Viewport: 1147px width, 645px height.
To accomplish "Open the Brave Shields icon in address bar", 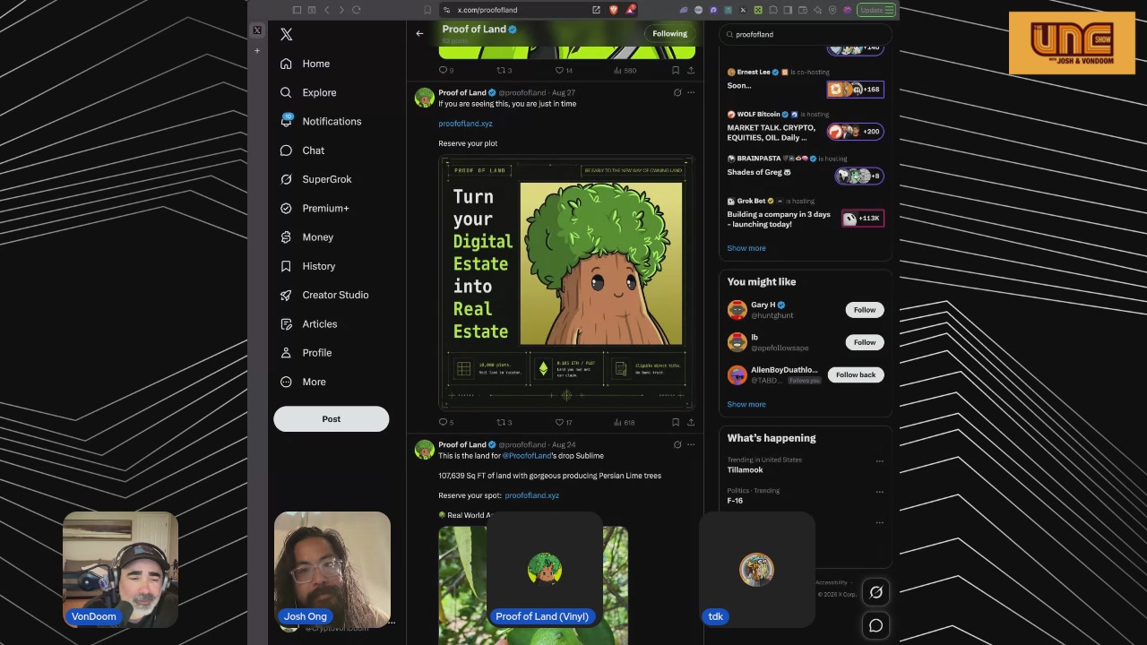I will click(614, 10).
